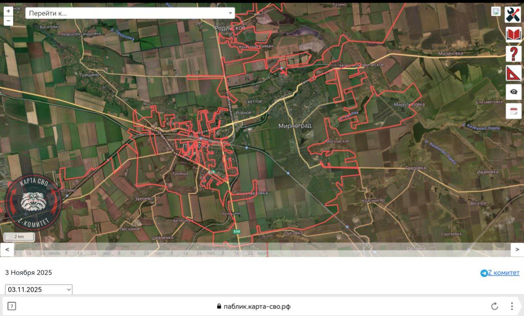This screenshot has width=524, height=316.
Task: Open the red book legend icon
Action: point(513,34)
